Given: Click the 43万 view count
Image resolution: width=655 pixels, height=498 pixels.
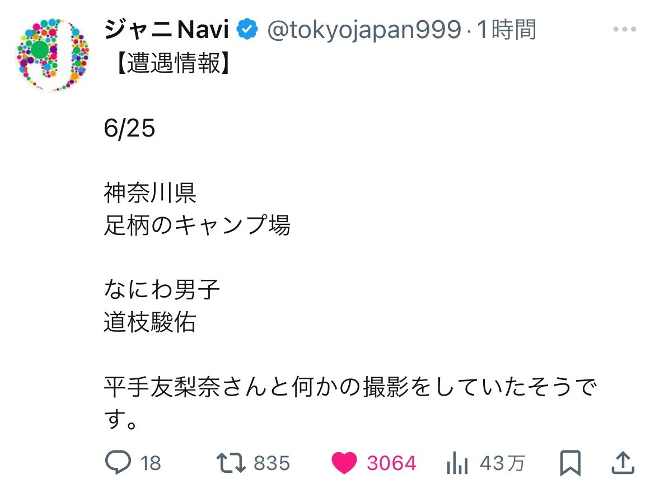Looking at the screenshot, I should pos(502,463).
